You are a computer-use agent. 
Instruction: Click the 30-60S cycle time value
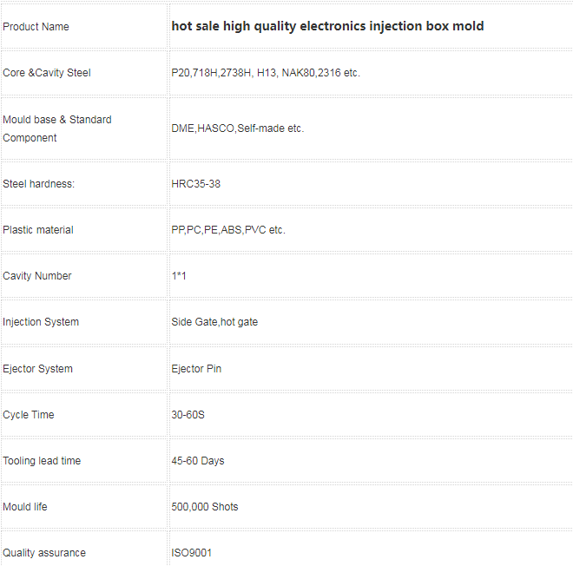point(188,415)
